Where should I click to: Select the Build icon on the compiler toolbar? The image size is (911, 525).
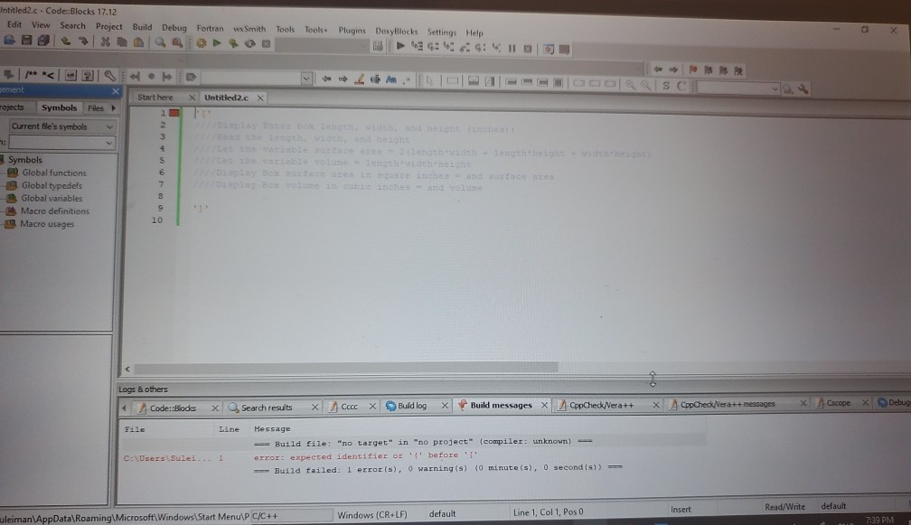pos(202,44)
